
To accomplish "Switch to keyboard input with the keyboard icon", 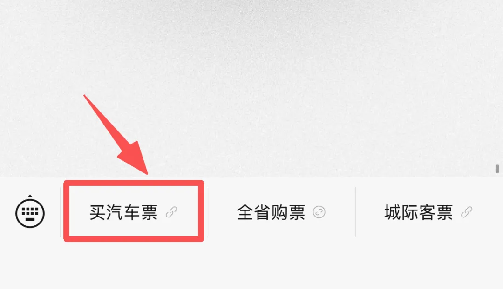I will click(x=30, y=213).
